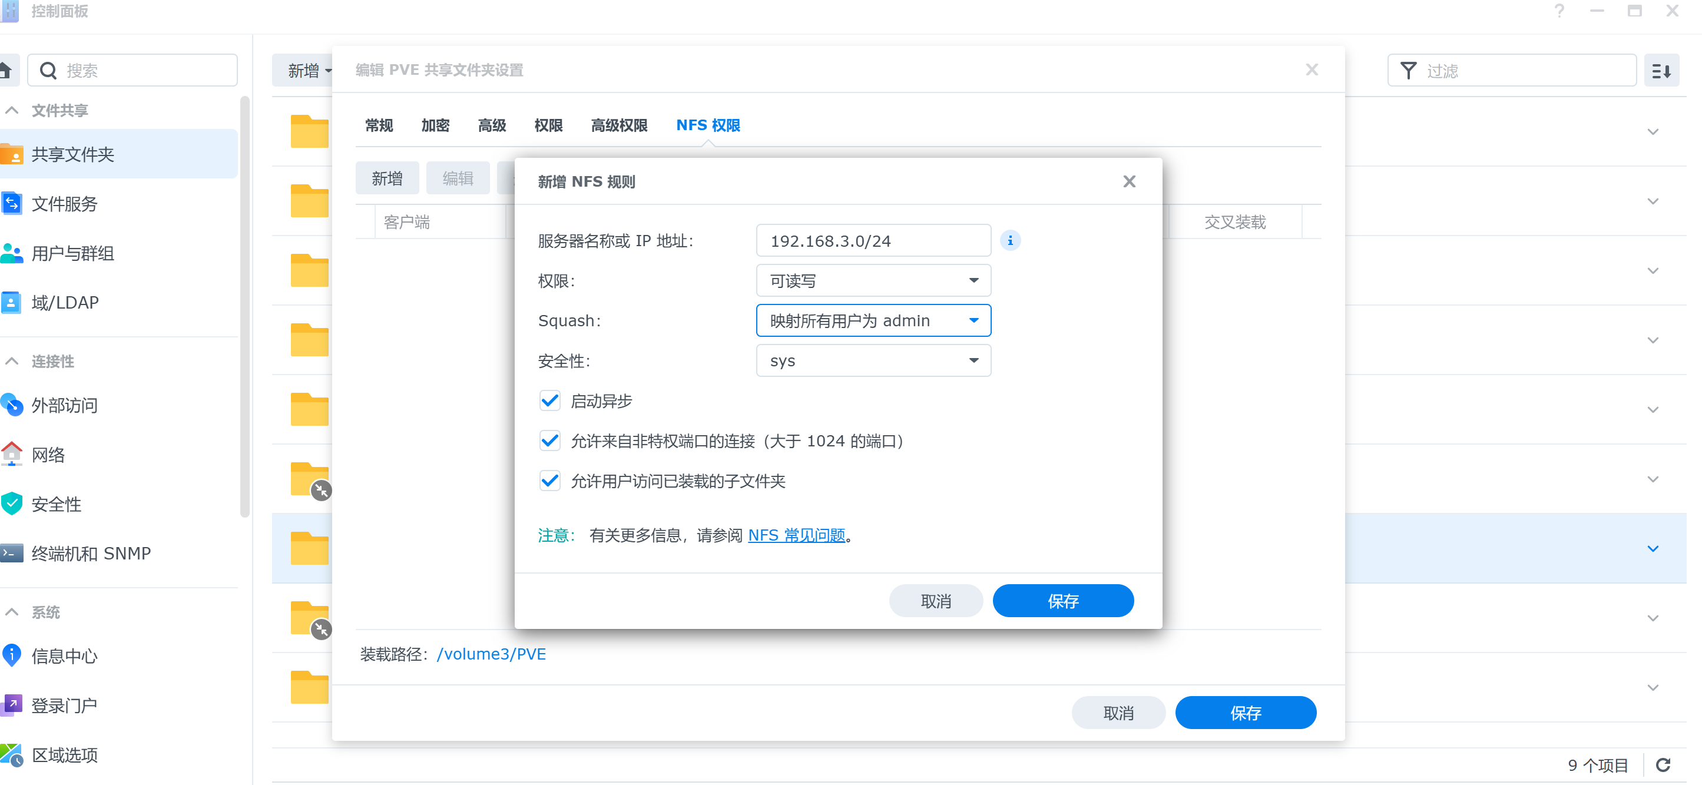Click 保存 in the NFS rule dialog
This screenshot has width=1702, height=785.
(1062, 601)
